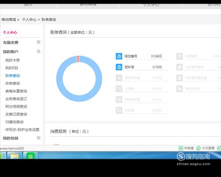The image size is (221, 177).
Task: Click the 我的信息 label in the sidebar
Action: [11, 138]
